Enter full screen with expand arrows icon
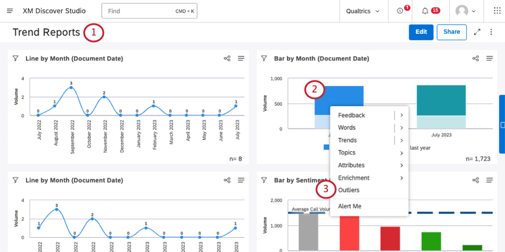 [477, 32]
